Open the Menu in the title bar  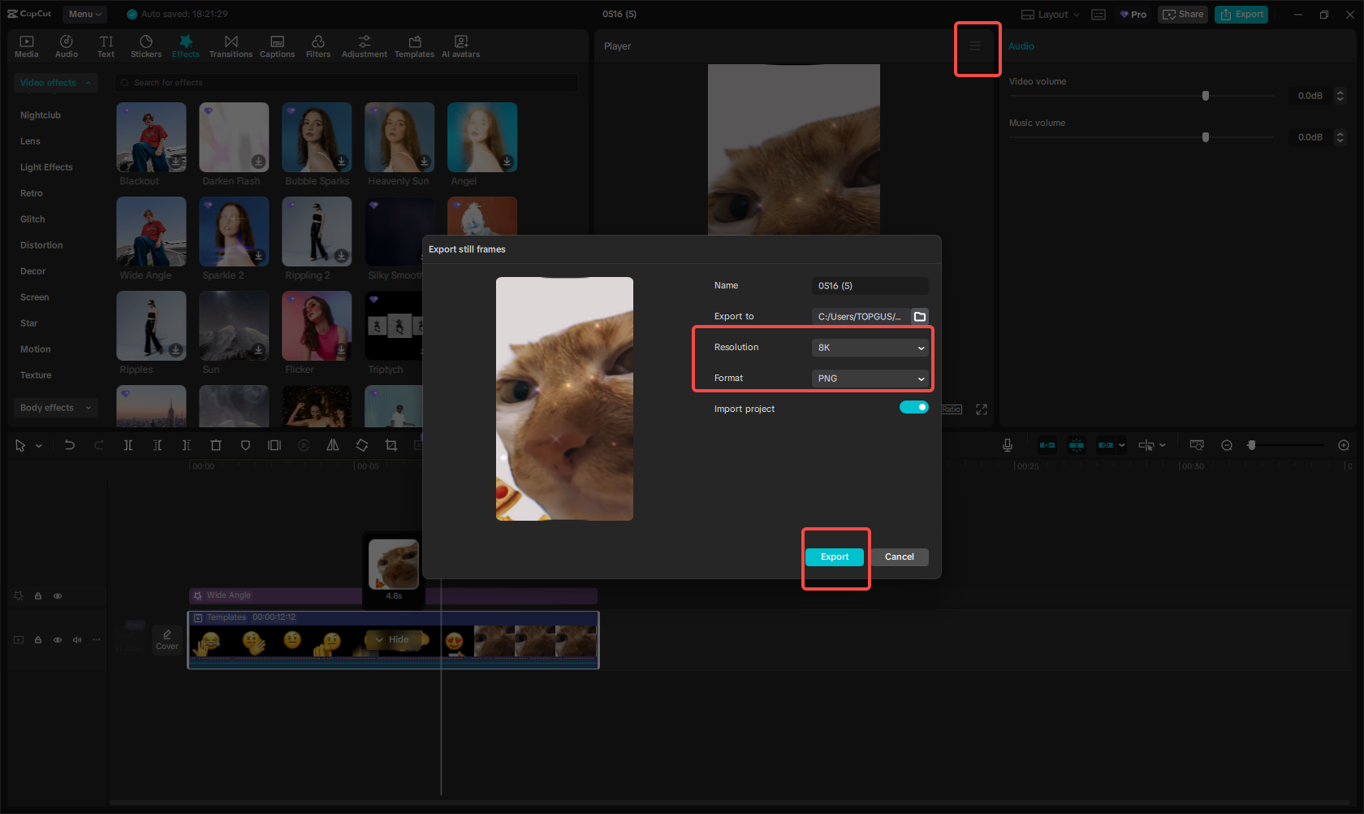[84, 14]
